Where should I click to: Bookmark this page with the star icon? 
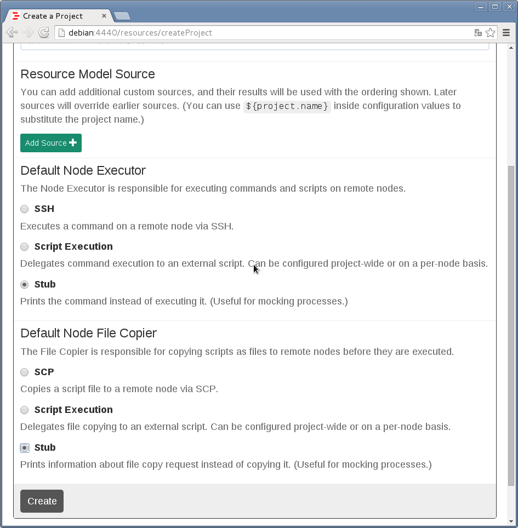pyautogui.click(x=491, y=33)
